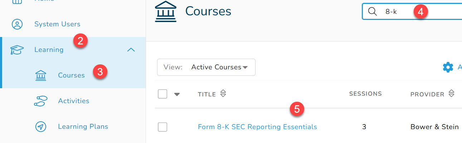This screenshot has height=143, width=462.
Task: Go to Learning Plans in the sidebar
Action: (x=83, y=127)
